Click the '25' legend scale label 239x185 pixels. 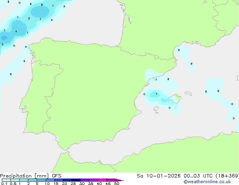pos(73,183)
